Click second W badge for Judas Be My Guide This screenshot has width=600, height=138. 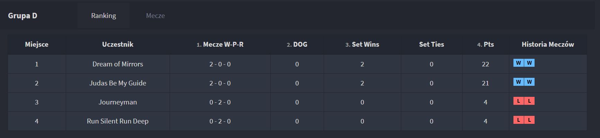pos(529,82)
